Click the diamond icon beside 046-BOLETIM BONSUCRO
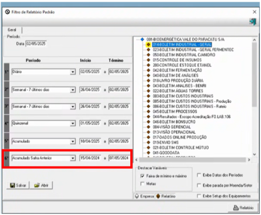The image size is (261, 215). tap(148, 121)
